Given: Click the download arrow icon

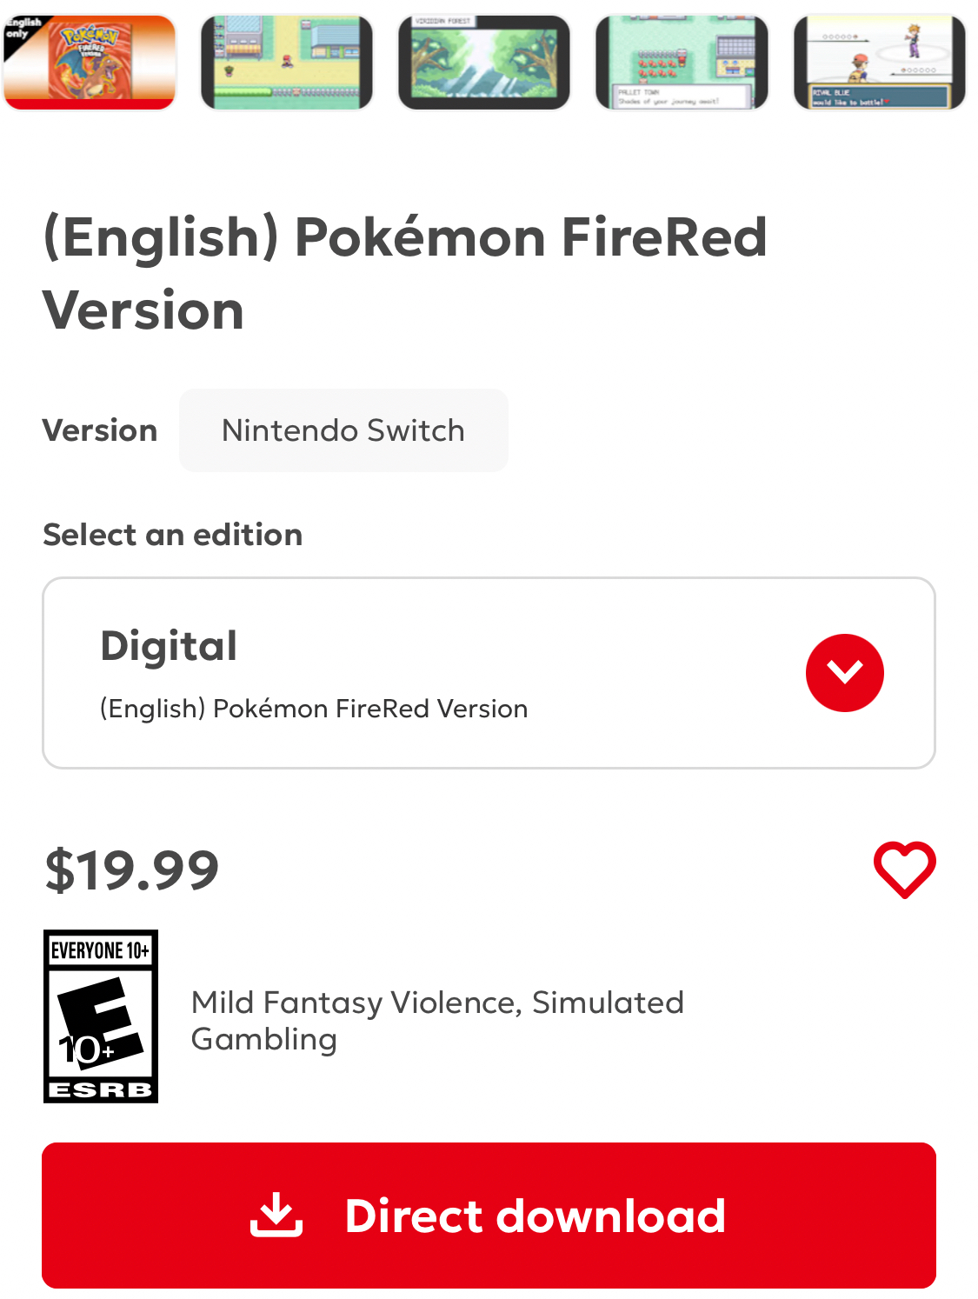Looking at the screenshot, I should 276,1215.
